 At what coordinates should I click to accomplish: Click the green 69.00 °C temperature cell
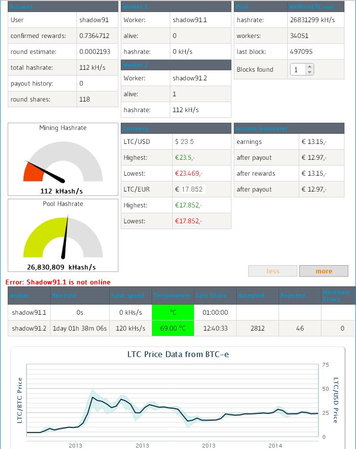click(x=173, y=328)
